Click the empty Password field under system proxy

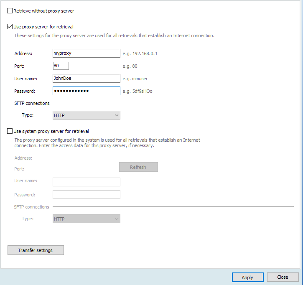[x=87, y=195]
